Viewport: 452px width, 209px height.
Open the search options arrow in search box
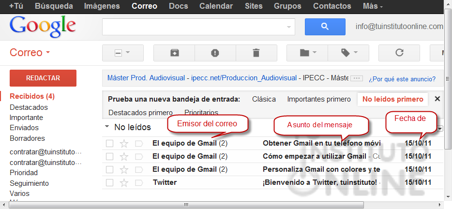coord(289,27)
